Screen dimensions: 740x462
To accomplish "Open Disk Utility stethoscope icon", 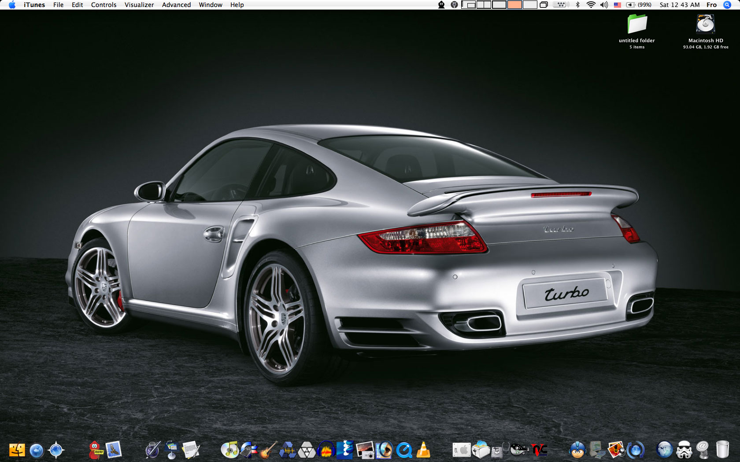I will point(500,450).
